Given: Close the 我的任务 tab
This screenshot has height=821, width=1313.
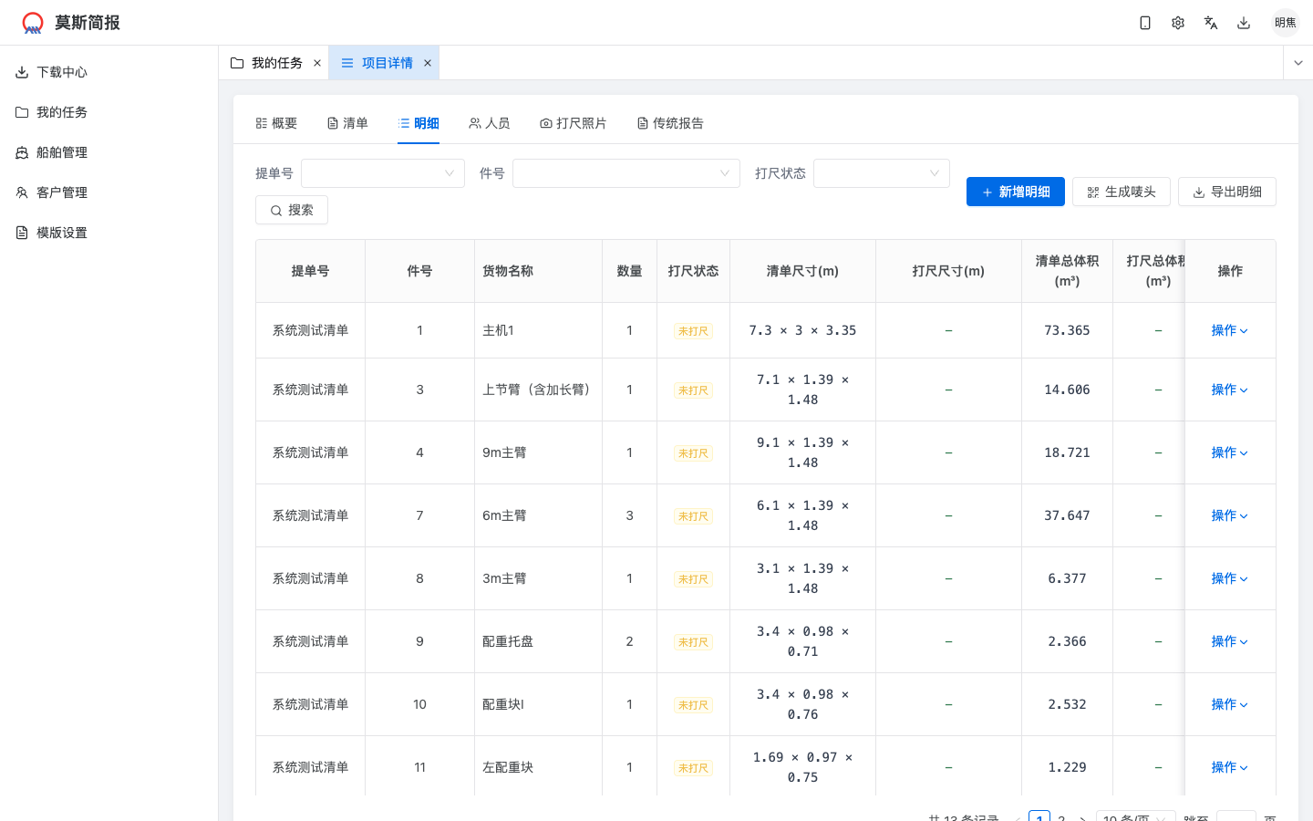Looking at the screenshot, I should tap(317, 62).
